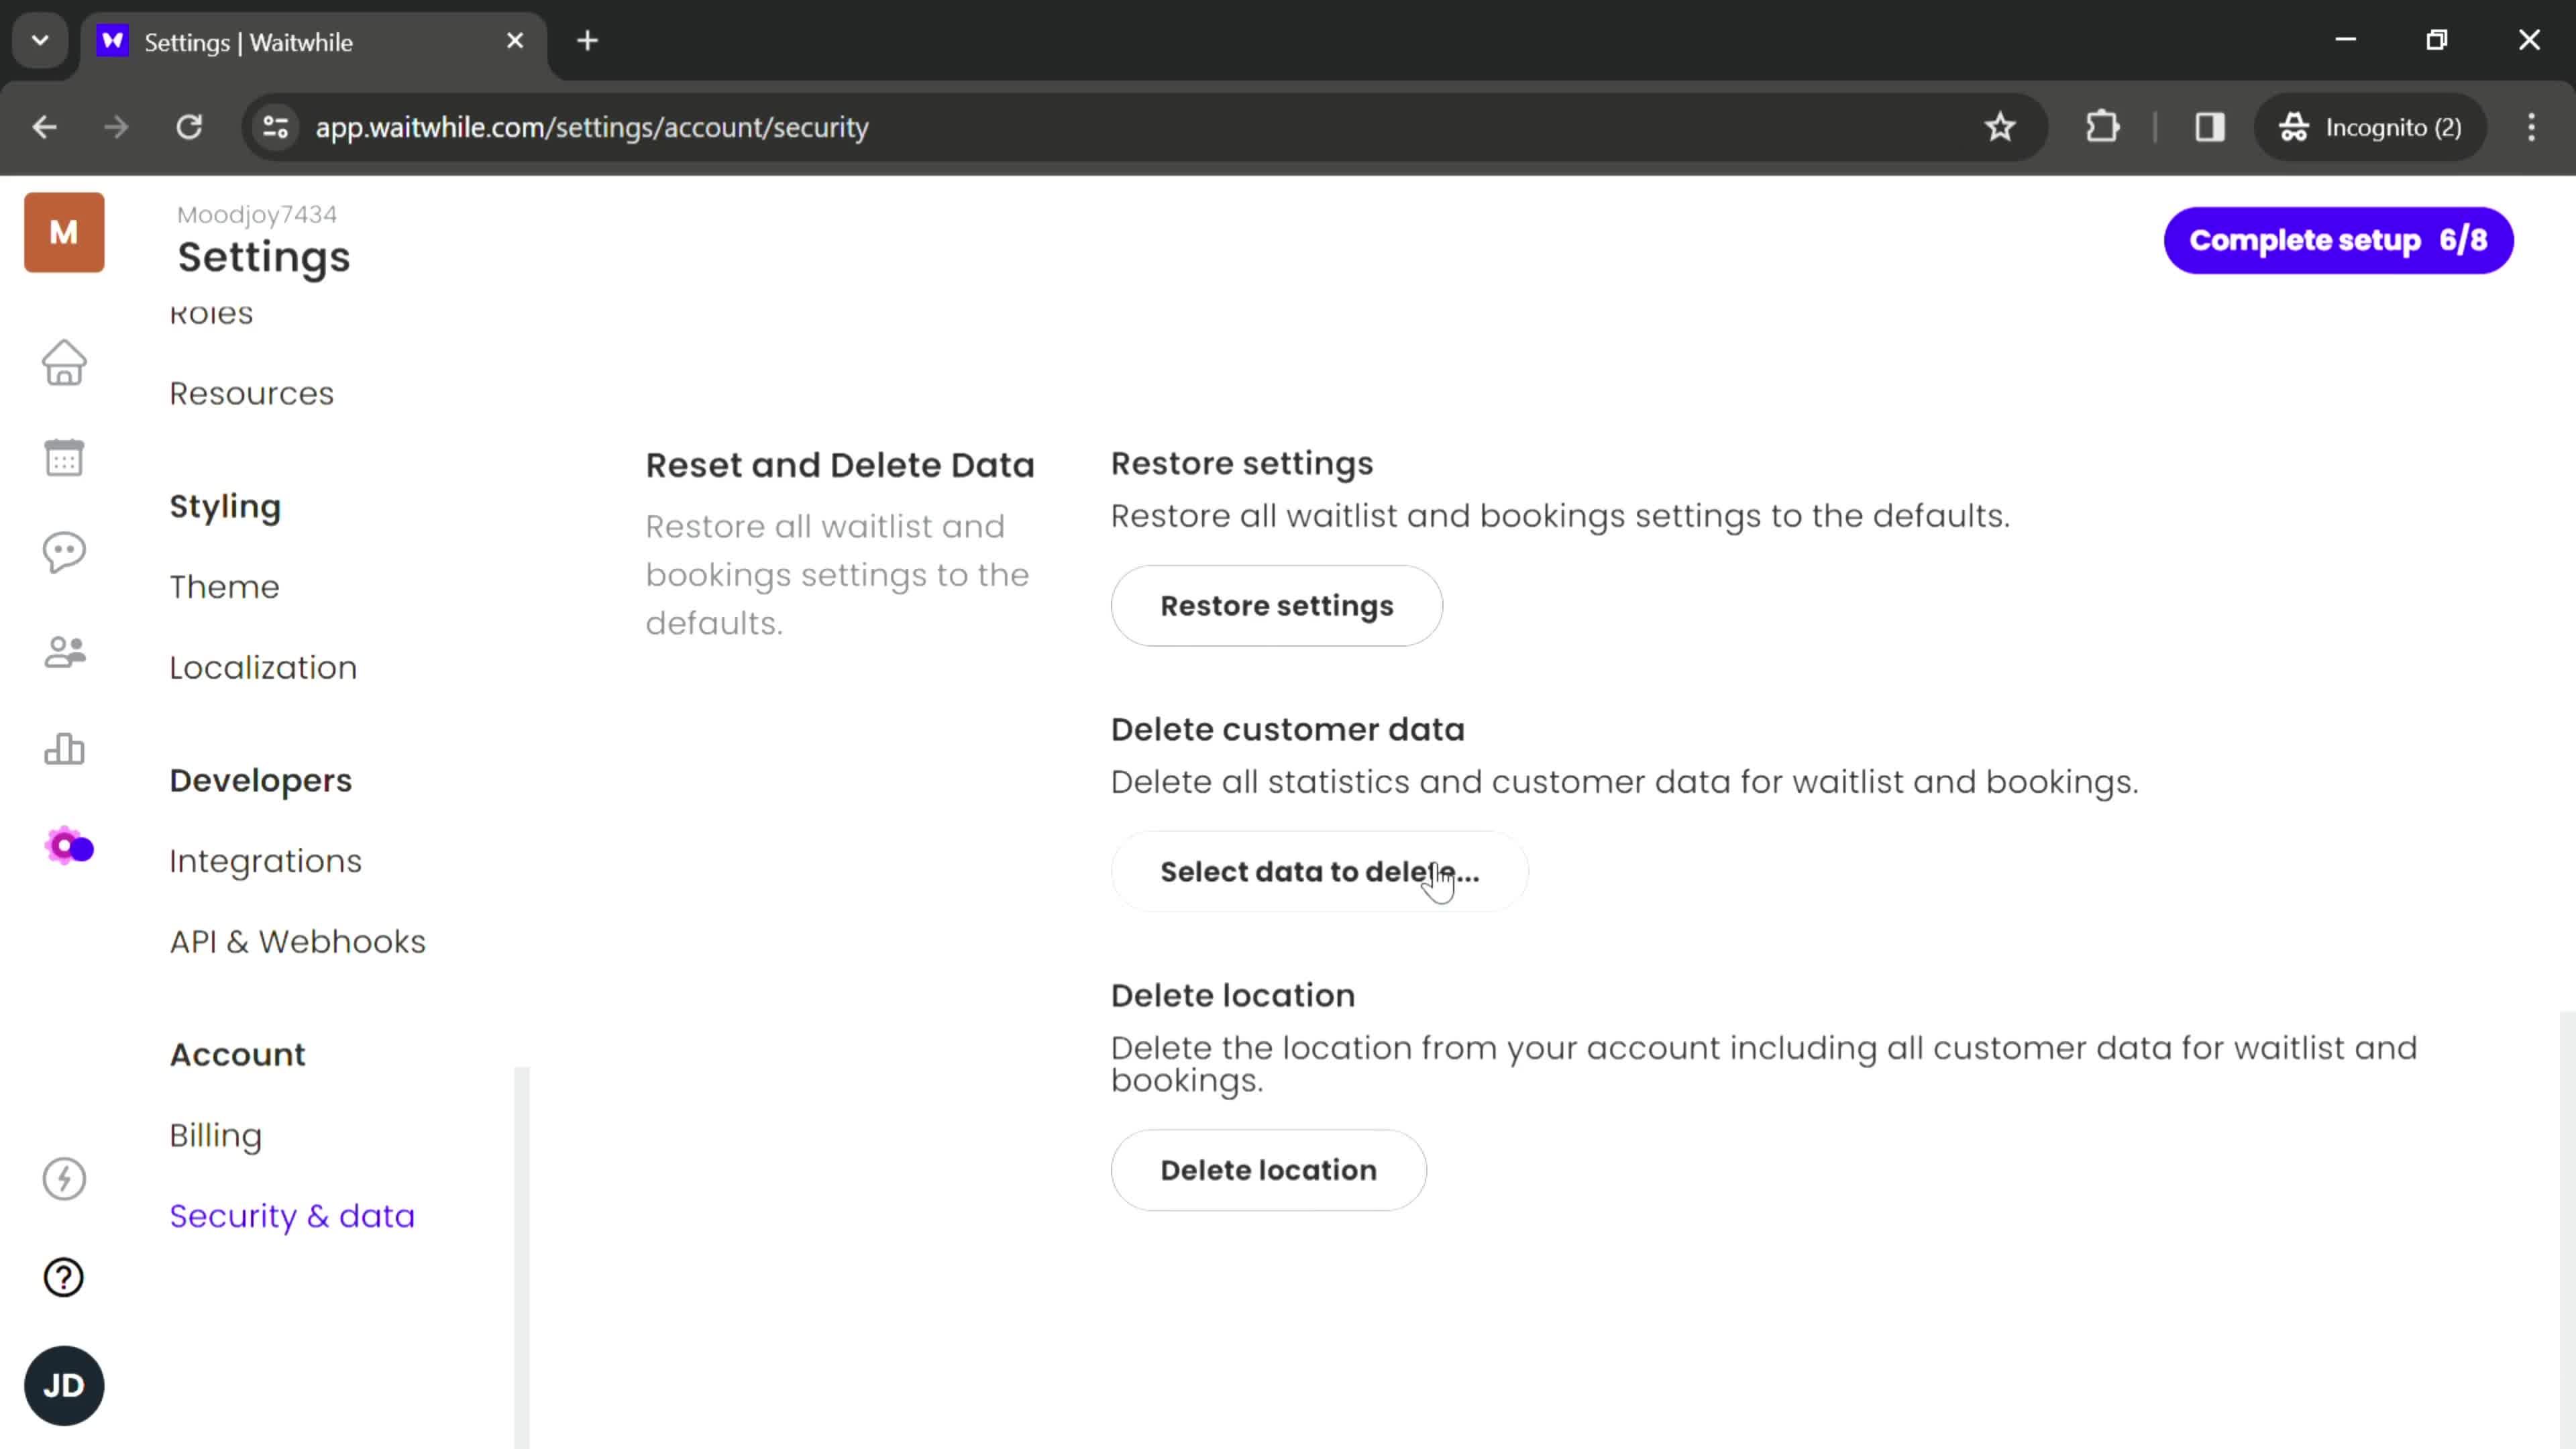
Task: Open the settings toggle-flower icon
Action: click(x=69, y=847)
